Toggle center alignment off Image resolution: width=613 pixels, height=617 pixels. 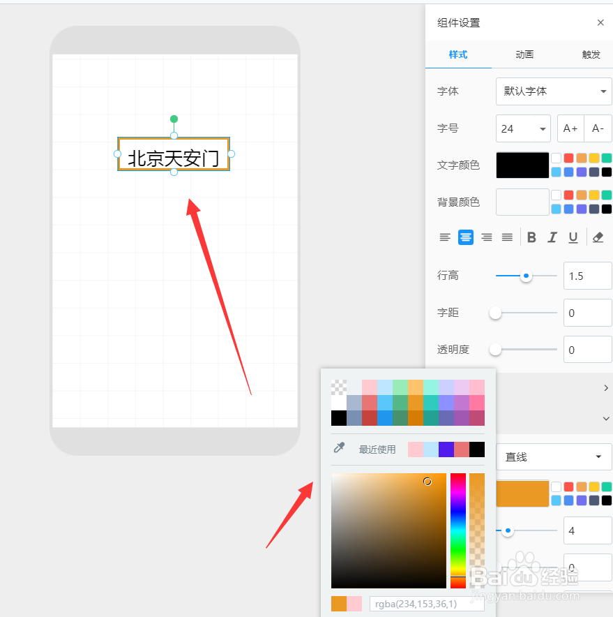click(466, 237)
